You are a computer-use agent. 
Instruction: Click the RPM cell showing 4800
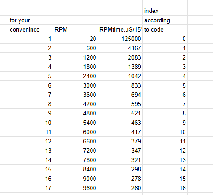[x=75, y=113]
